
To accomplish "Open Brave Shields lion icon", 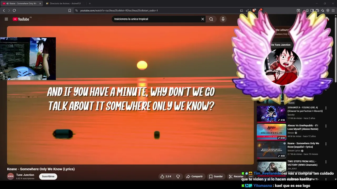I will point(254,10).
